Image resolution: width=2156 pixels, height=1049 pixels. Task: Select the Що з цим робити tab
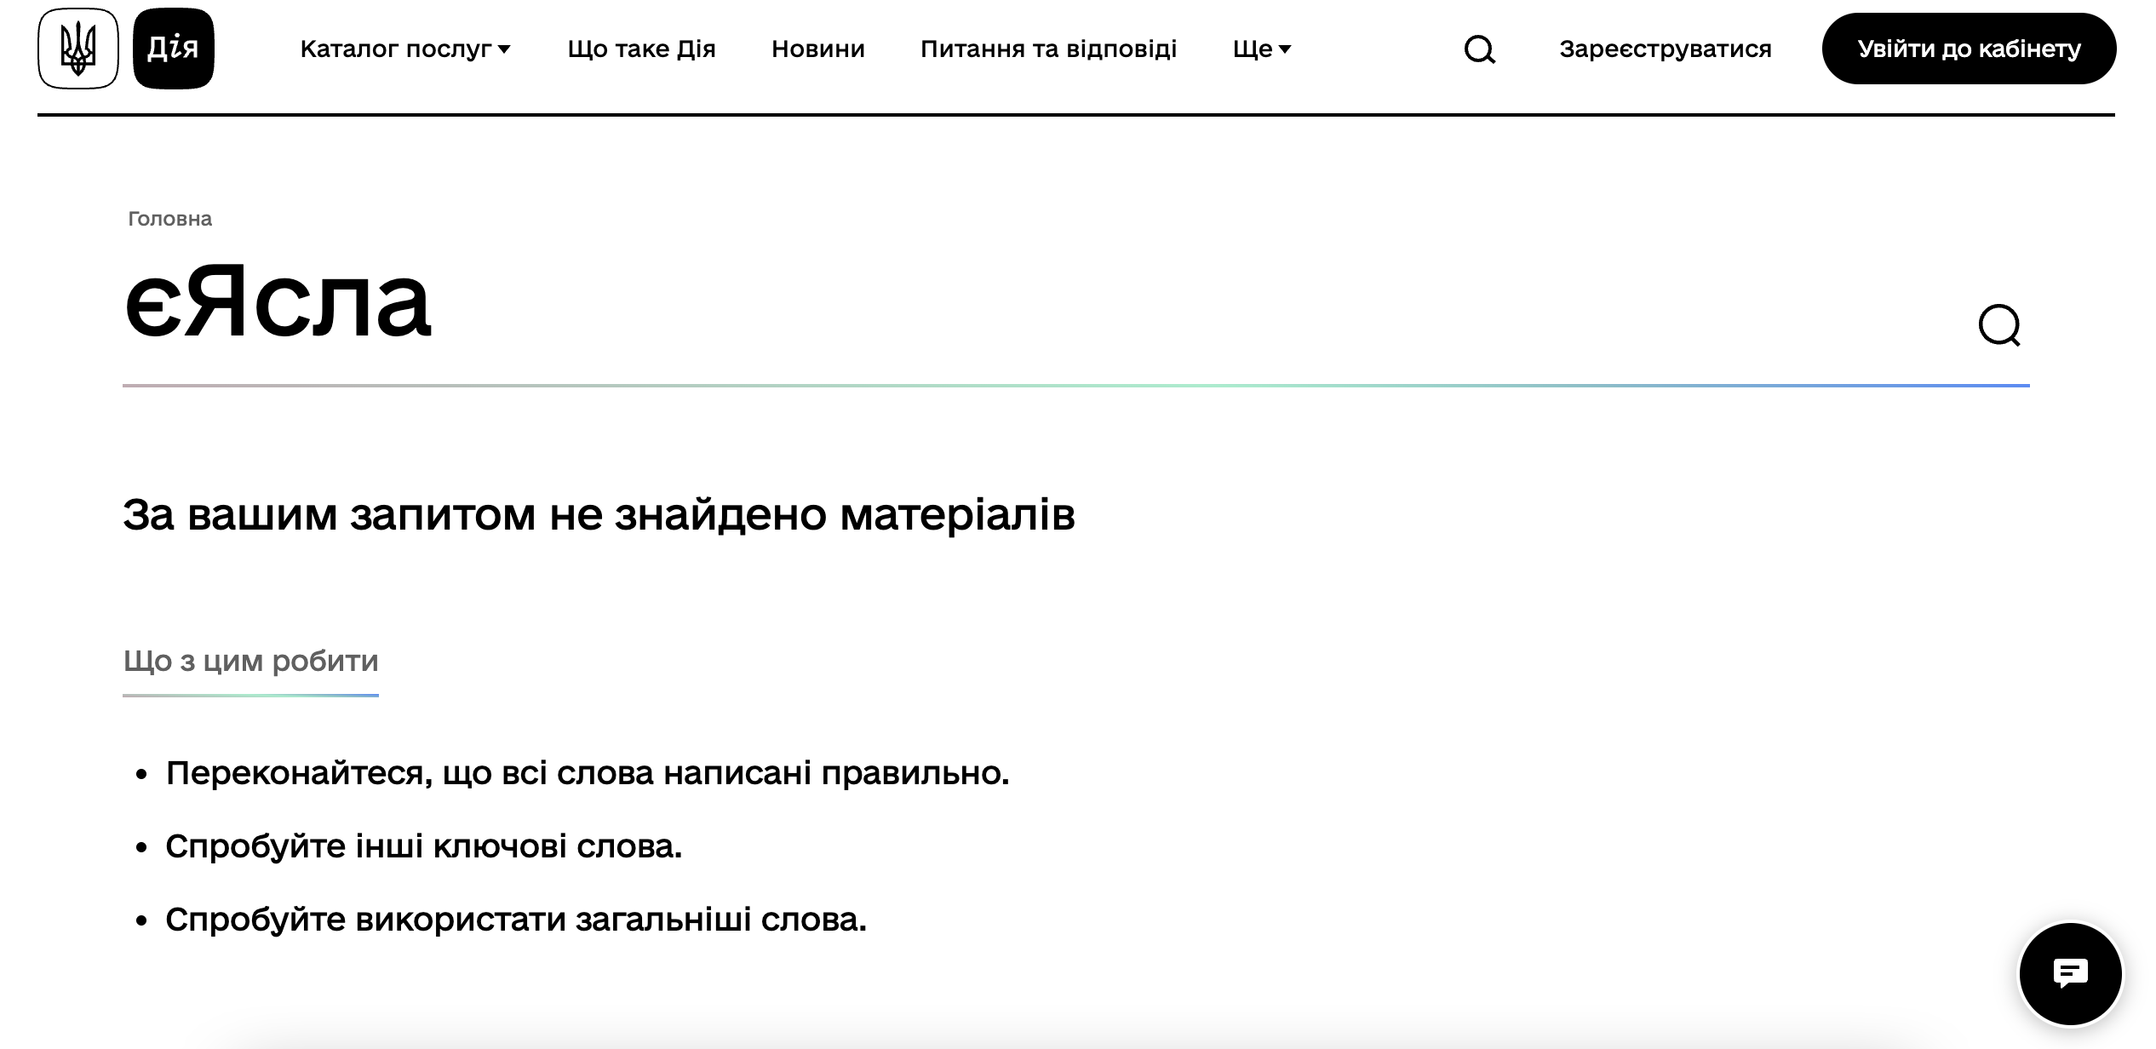pyautogui.click(x=250, y=662)
